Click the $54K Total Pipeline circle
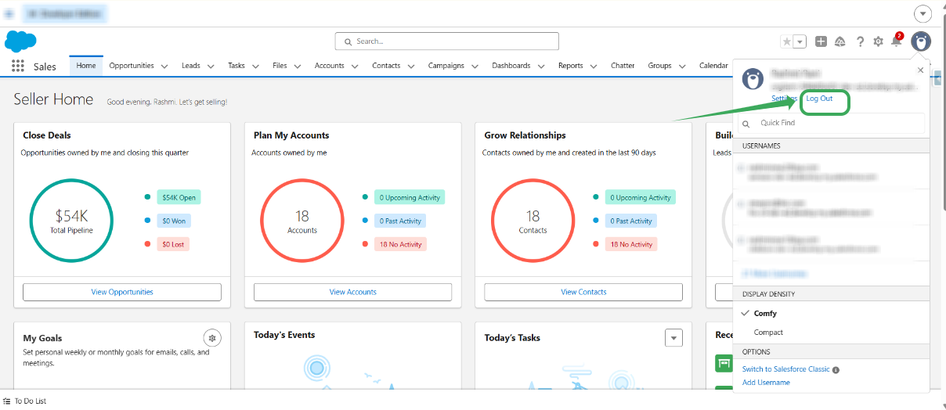Viewport: 946px width, 410px height. click(71, 221)
